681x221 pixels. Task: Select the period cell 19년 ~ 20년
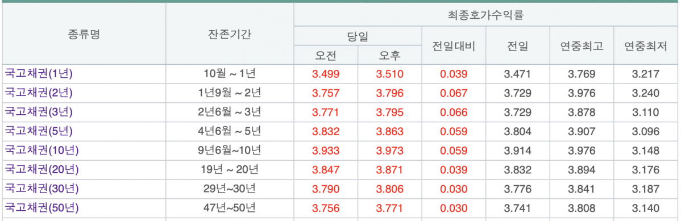[230, 170]
